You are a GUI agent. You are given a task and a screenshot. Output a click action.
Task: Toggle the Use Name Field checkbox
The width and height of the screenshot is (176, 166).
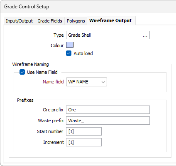click(x=22, y=72)
